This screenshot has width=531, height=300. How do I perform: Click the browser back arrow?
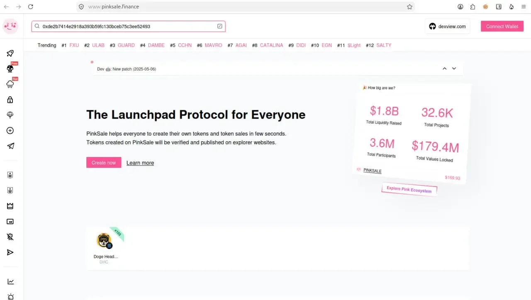pyautogui.click(x=6, y=7)
